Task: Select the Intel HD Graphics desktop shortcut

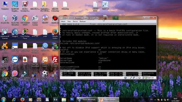Action: point(15,6)
